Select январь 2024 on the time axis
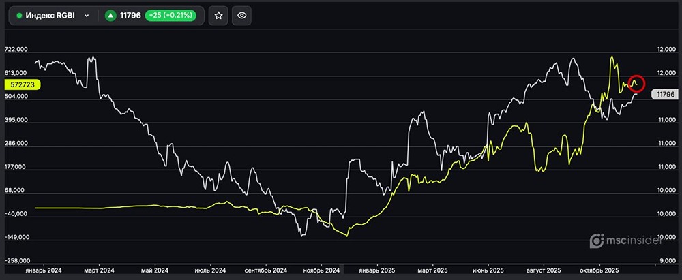This screenshot has width=682, height=280. (45, 270)
